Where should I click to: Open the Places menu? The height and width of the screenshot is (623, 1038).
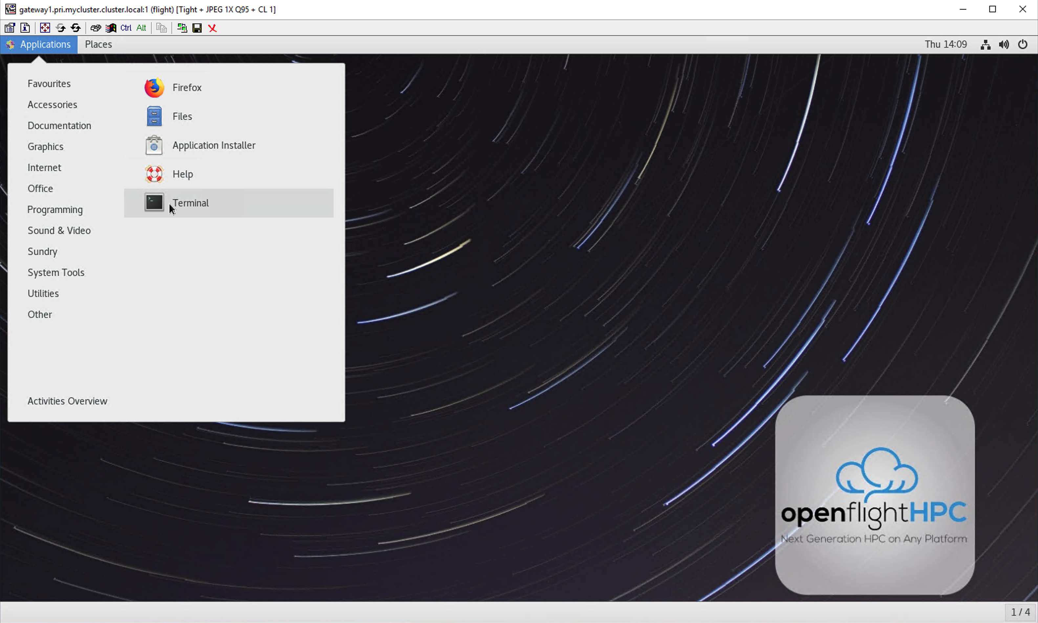click(98, 45)
